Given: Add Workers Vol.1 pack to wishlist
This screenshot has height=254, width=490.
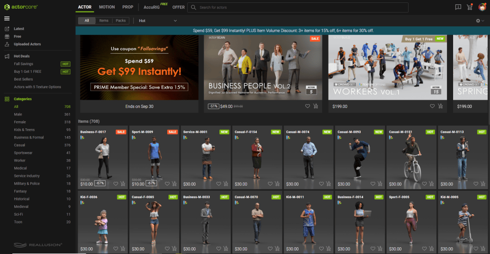Looking at the screenshot, I should 432,106.
